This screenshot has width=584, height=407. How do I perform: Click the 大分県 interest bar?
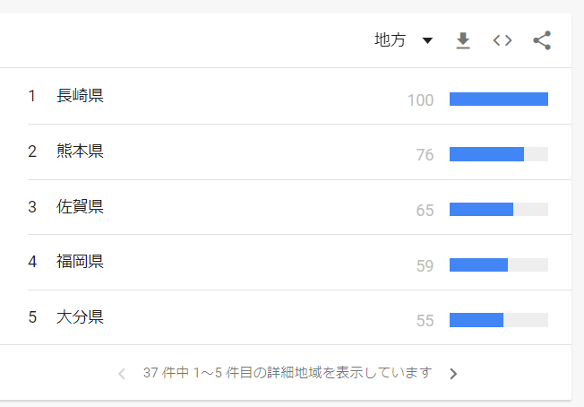pos(477,320)
